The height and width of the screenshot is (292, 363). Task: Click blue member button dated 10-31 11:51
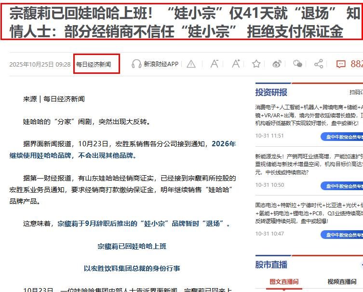click(342, 137)
